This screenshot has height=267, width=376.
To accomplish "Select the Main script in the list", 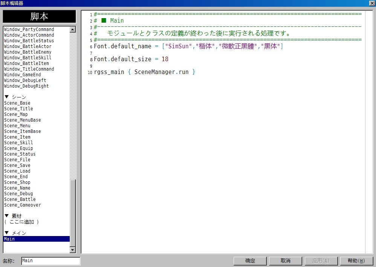I will pyautogui.click(x=37, y=239).
